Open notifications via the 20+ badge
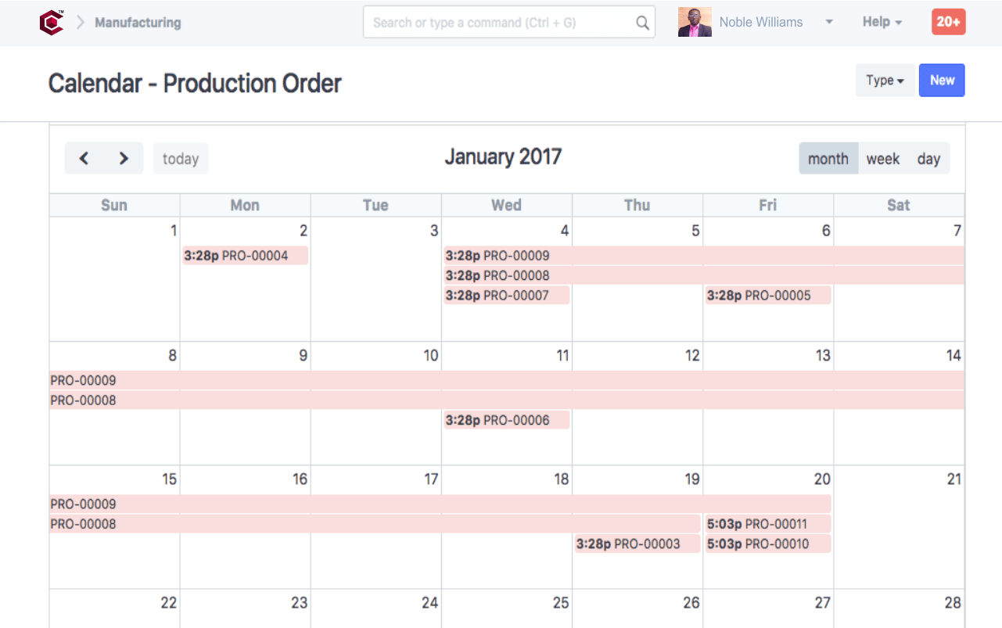 pos(948,21)
